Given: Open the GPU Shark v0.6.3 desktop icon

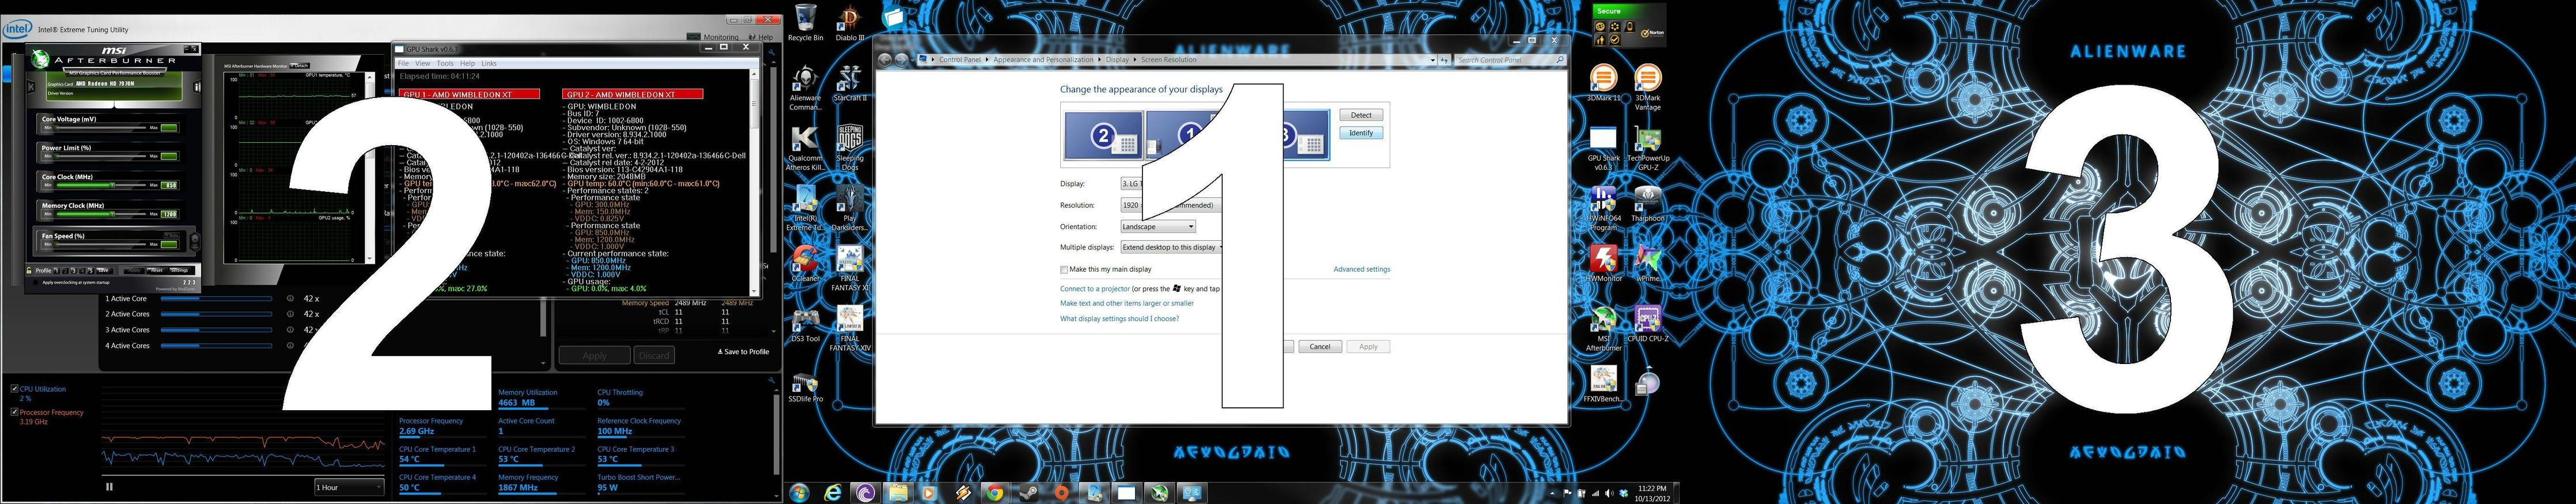Looking at the screenshot, I should point(1603,148).
